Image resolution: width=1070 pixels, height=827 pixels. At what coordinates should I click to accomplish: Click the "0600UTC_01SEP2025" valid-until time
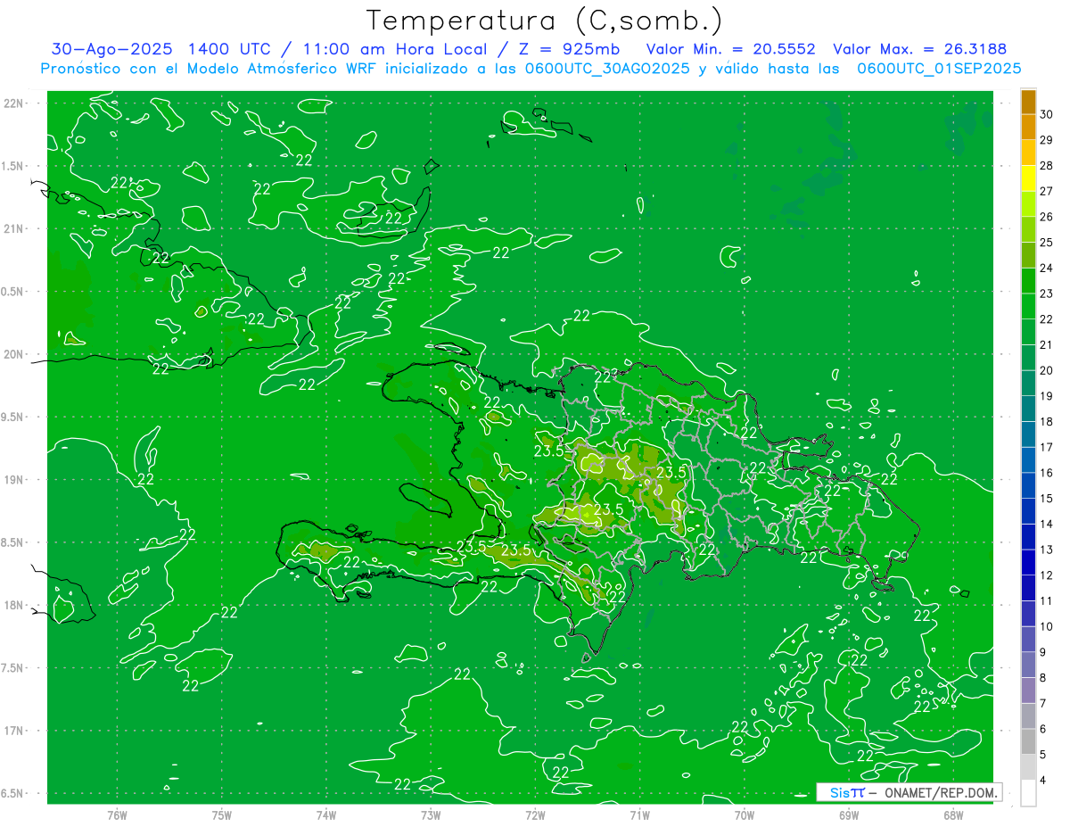click(939, 69)
